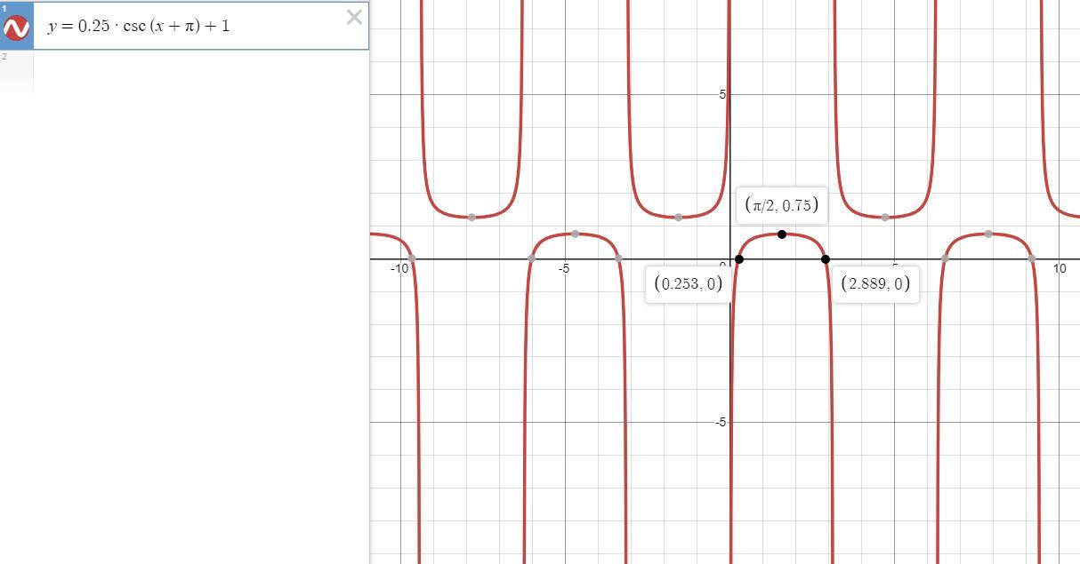
Task: Toggle visibility of the cosecant expression icon
Action: click(x=16, y=29)
